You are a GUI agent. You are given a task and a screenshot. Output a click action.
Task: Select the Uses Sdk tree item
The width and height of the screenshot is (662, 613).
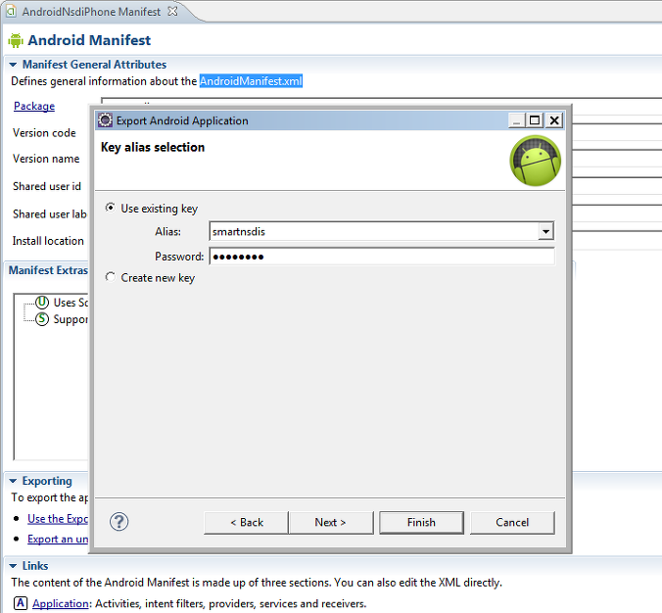pos(62,303)
